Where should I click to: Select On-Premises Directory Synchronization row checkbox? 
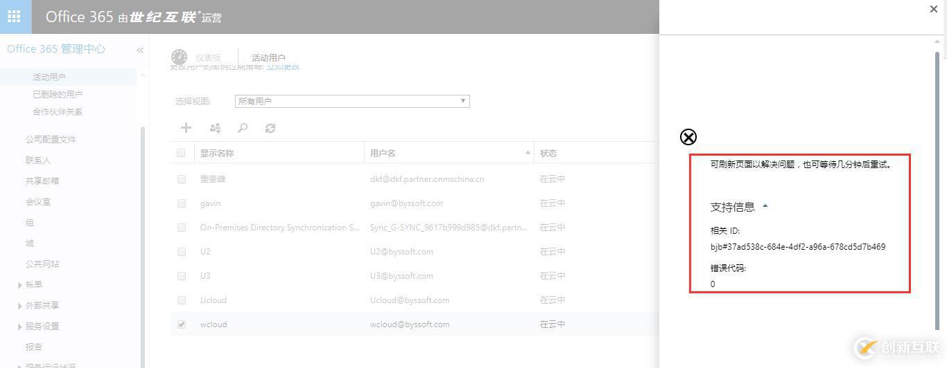tap(182, 228)
